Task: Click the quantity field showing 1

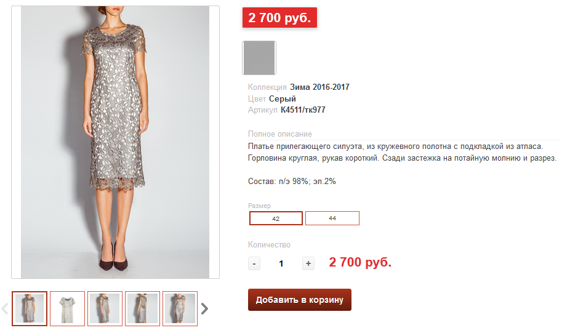Action: [281, 263]
